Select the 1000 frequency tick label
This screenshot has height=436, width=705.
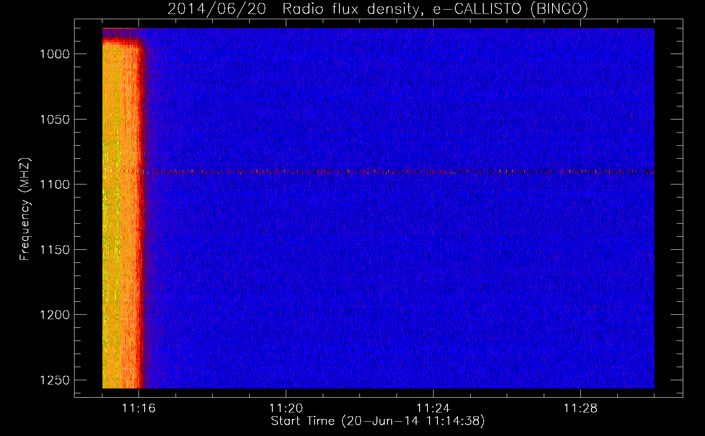click(54, 54)
